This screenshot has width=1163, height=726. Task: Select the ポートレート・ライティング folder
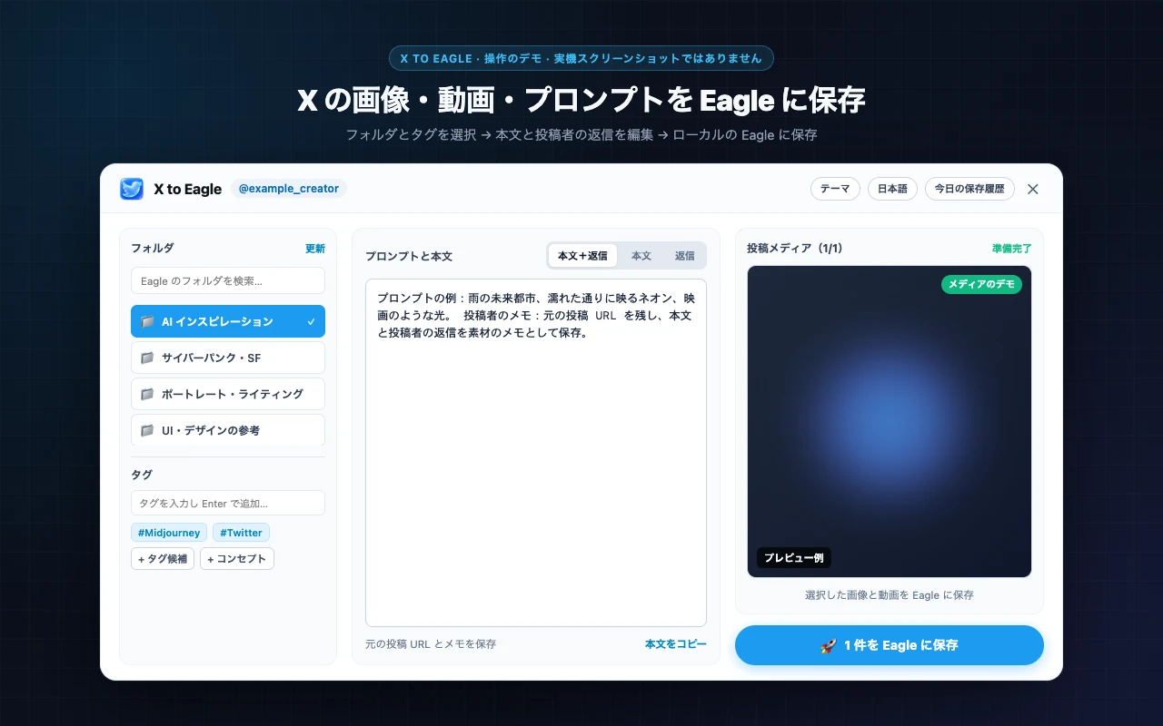tap(228, 394)
